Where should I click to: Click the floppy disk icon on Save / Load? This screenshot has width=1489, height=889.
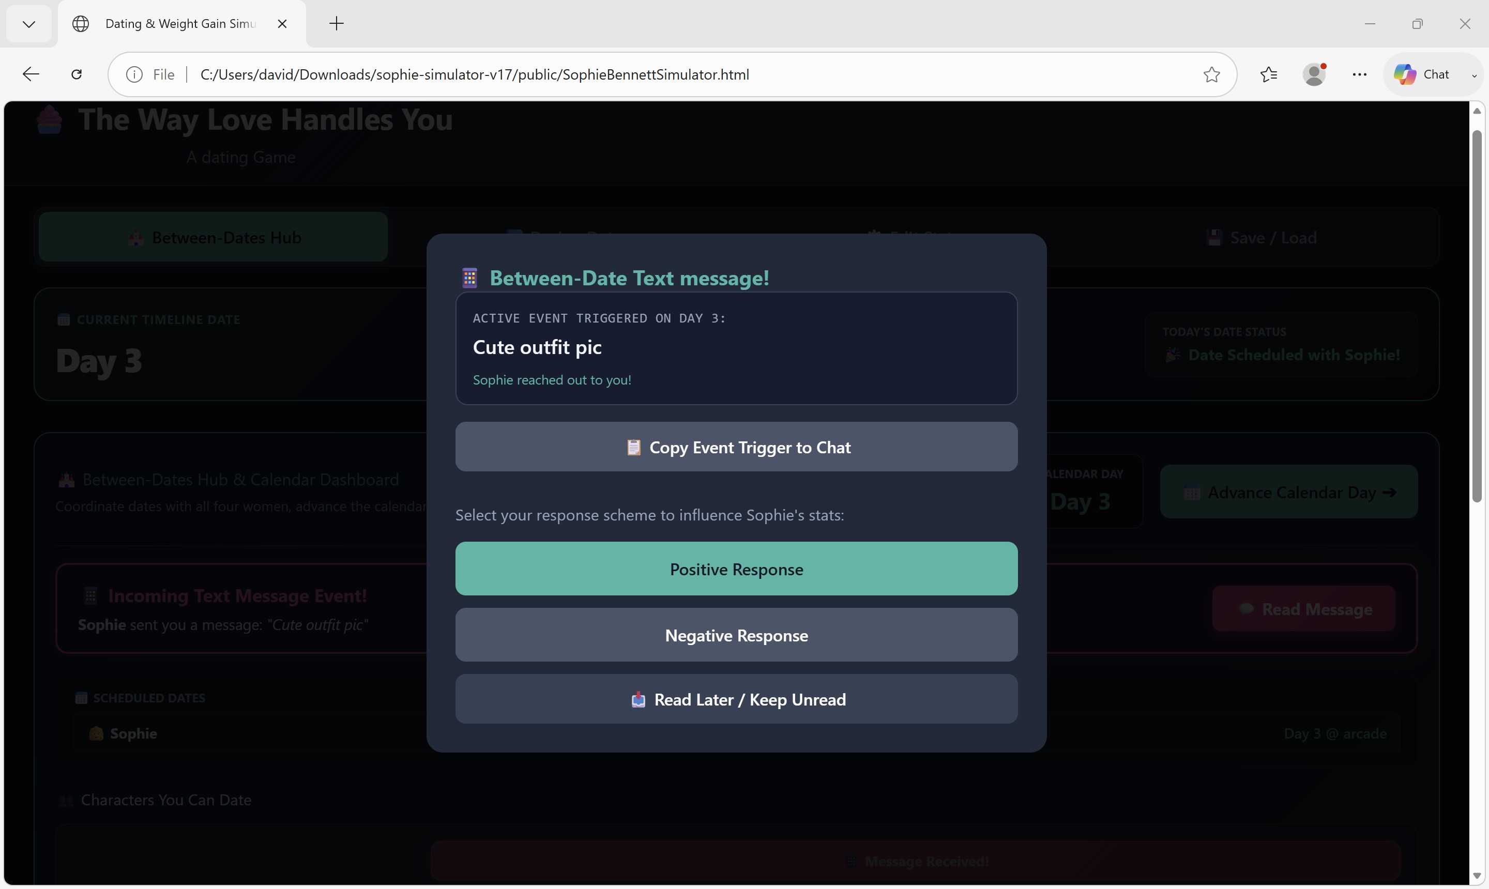coord(1214,238)
